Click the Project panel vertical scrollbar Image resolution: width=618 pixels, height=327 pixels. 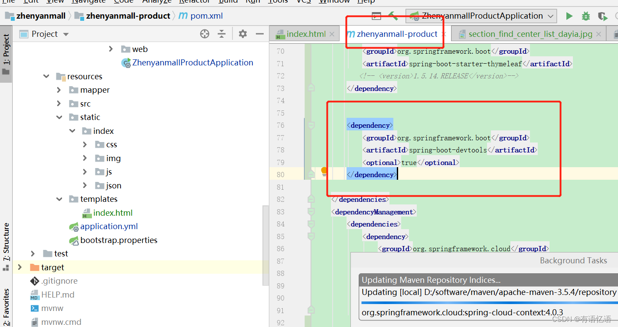pos(265,245)
